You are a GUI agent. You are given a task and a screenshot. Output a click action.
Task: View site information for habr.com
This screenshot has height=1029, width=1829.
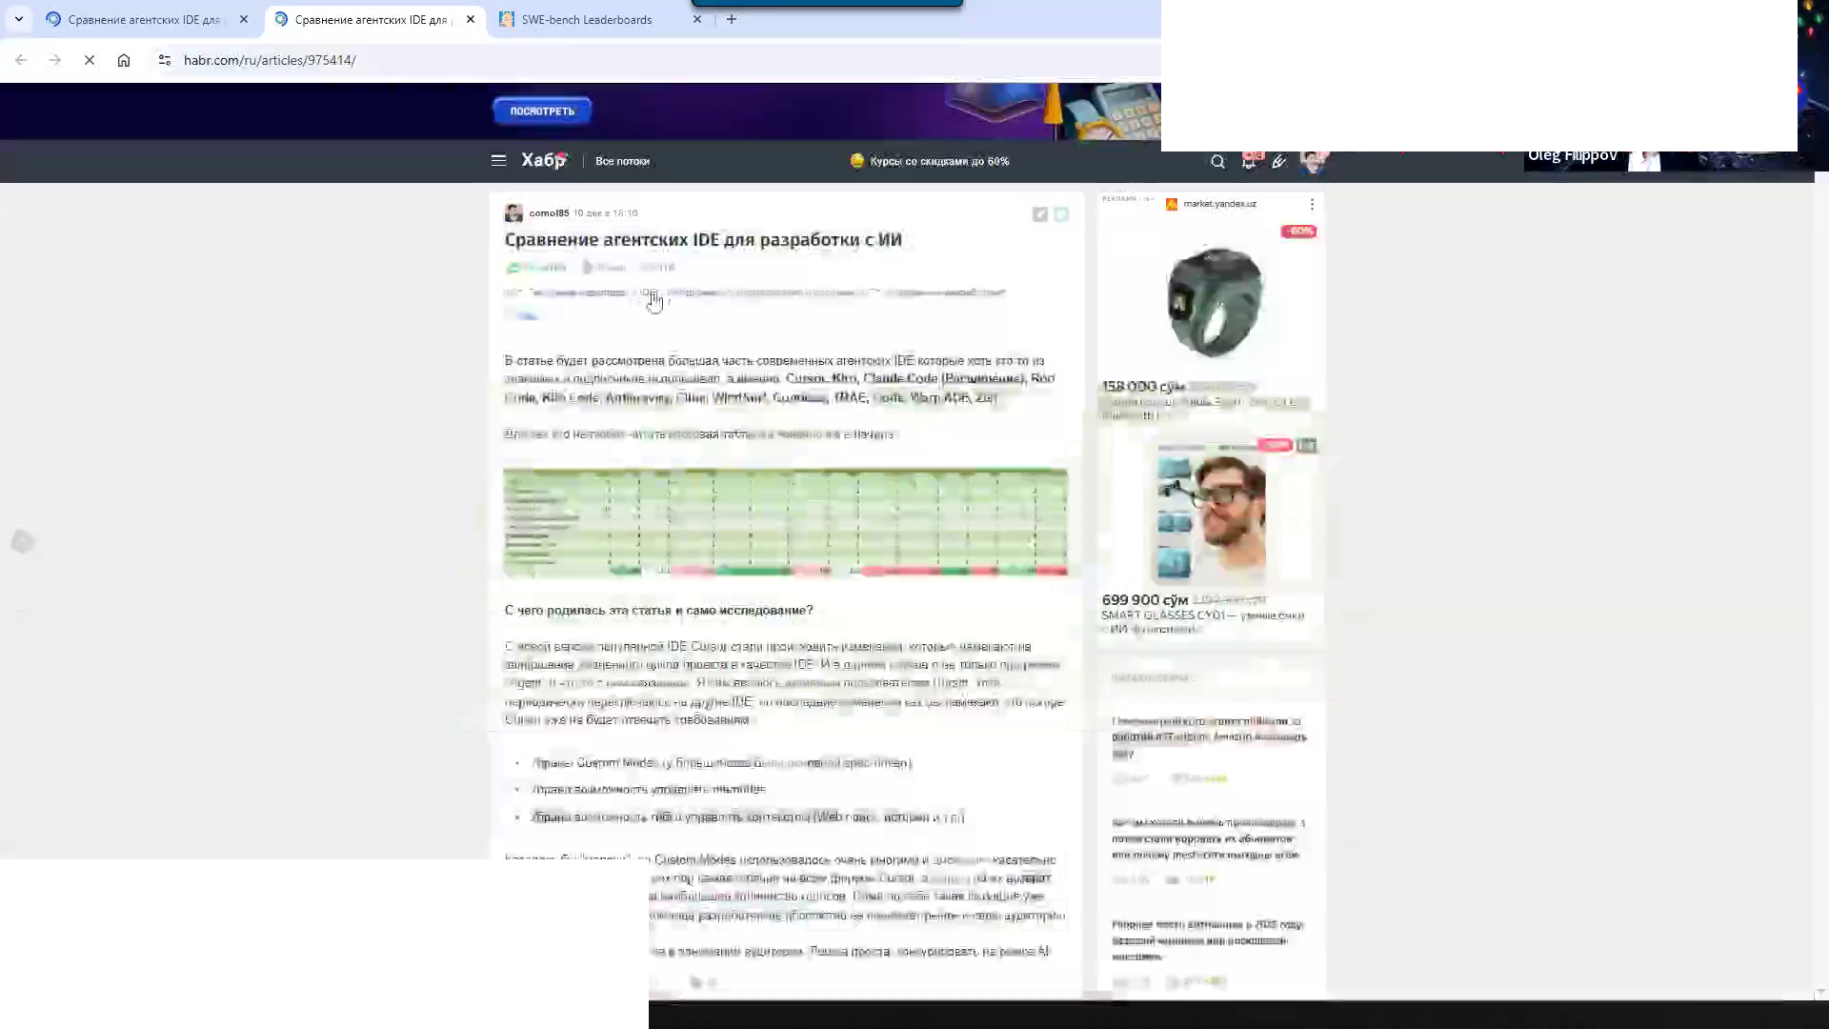click(165, 60)
